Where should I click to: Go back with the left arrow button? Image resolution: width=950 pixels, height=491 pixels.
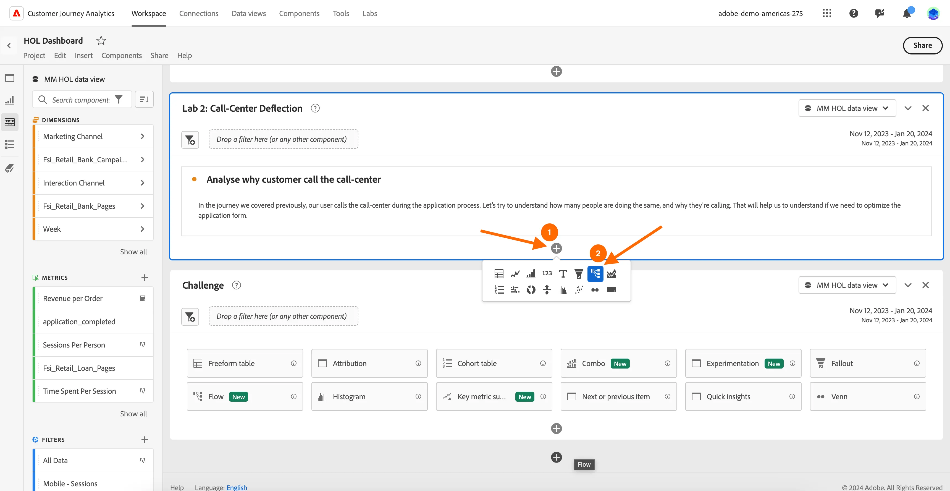[x=9, y=45]
